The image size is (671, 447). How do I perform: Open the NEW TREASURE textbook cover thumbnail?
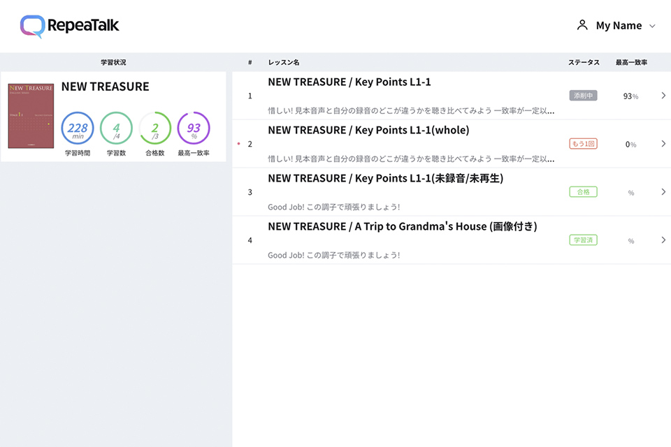tap(31, 116)
